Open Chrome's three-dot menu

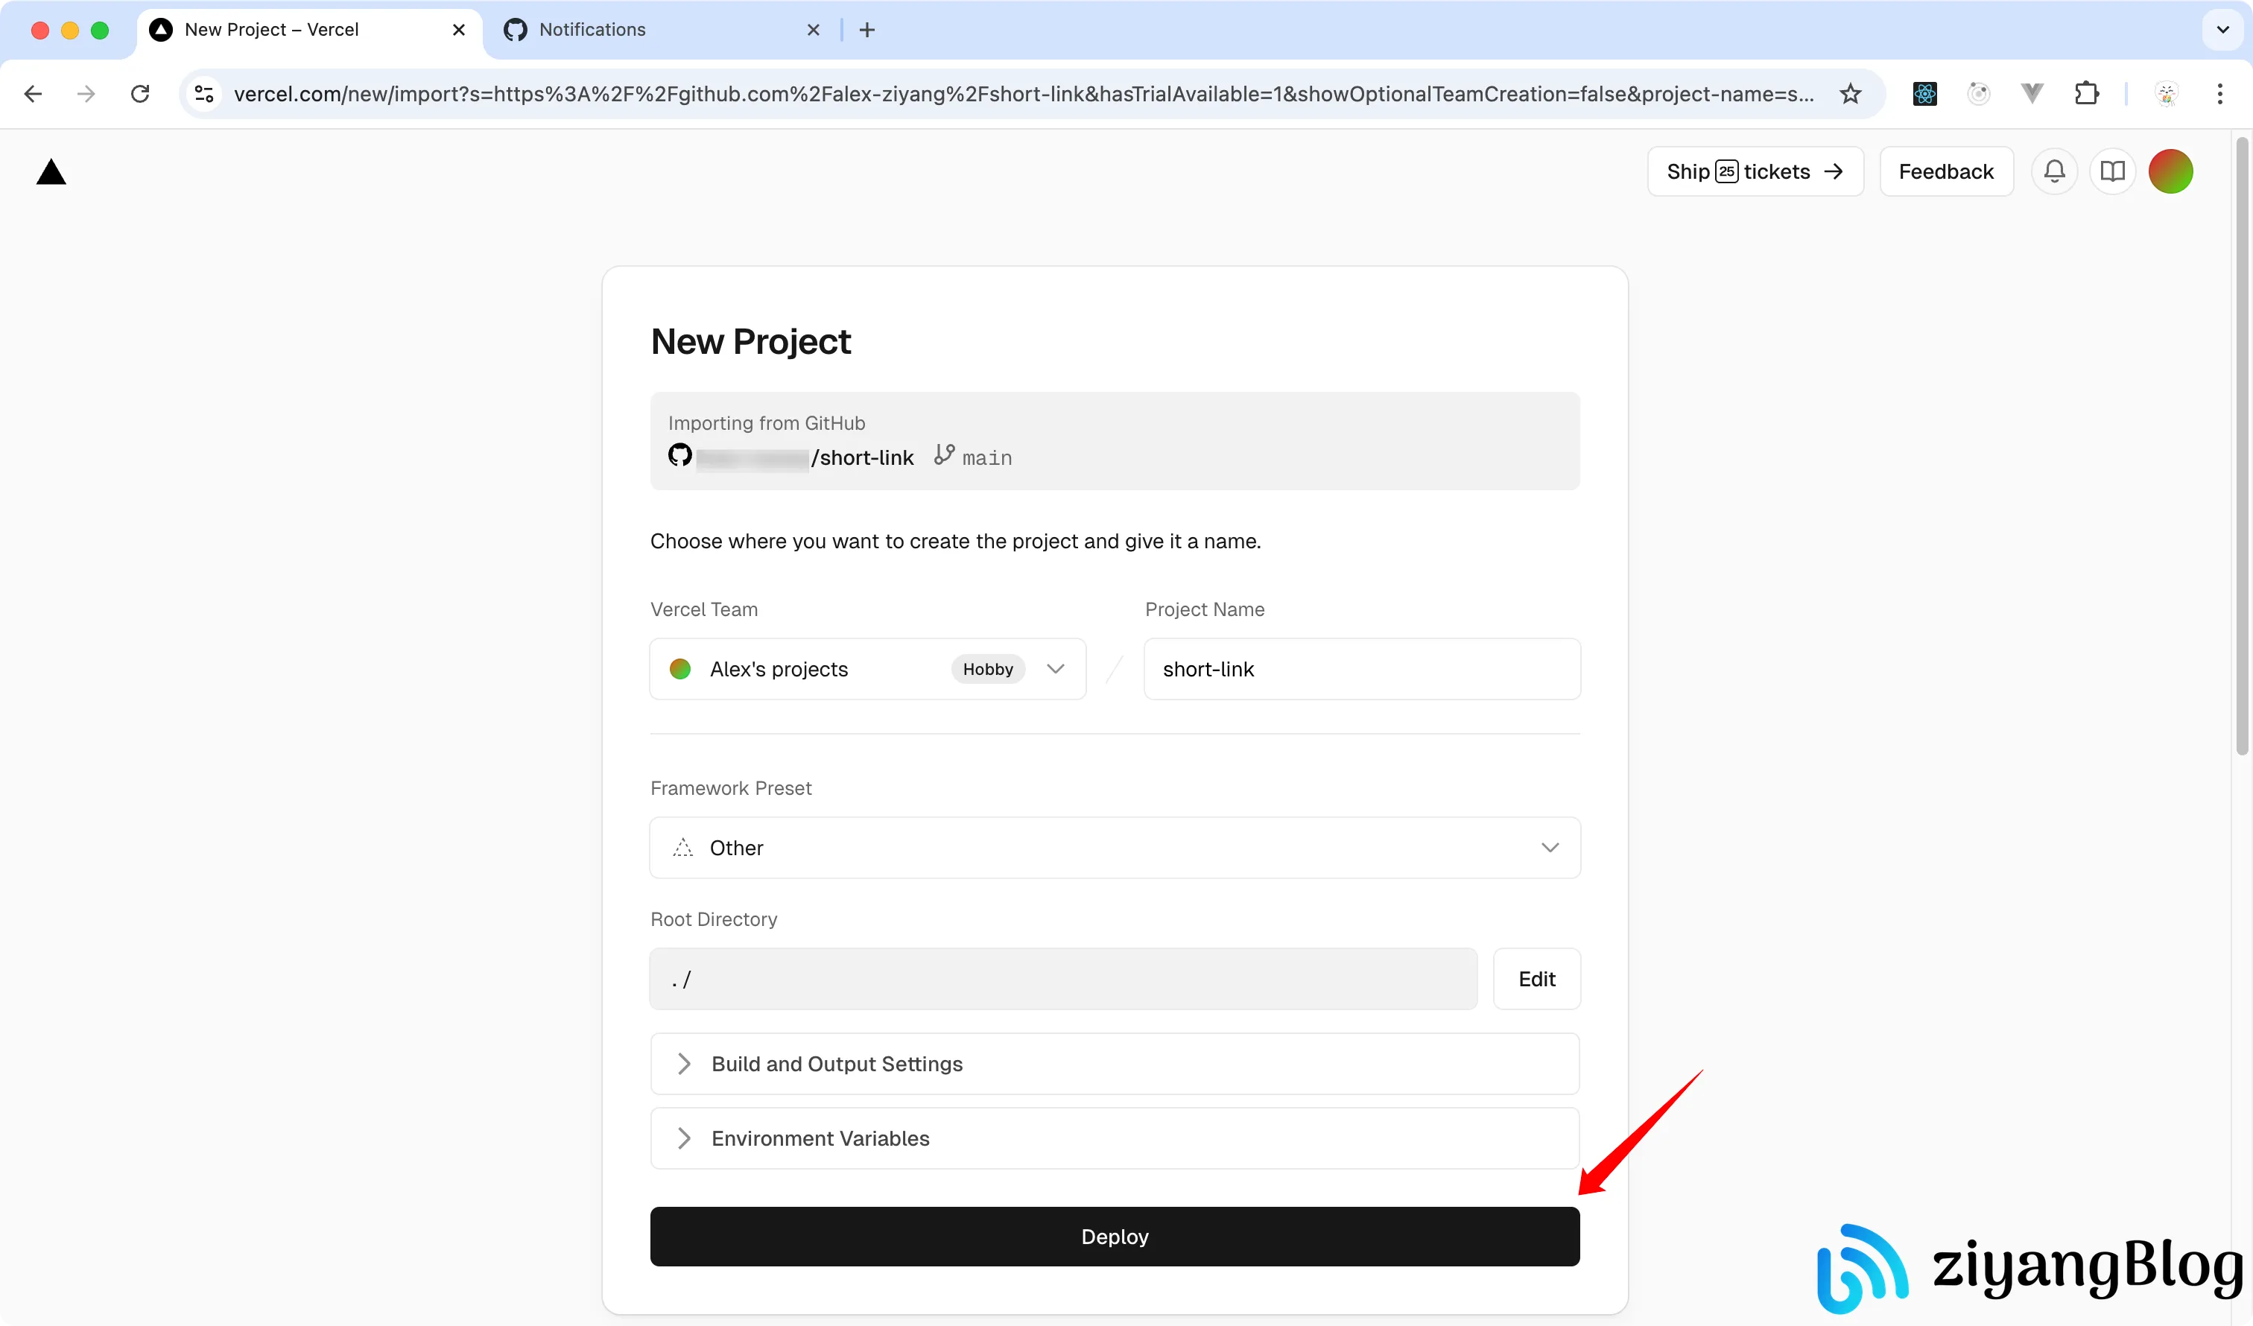click(x=2220, y=94)
